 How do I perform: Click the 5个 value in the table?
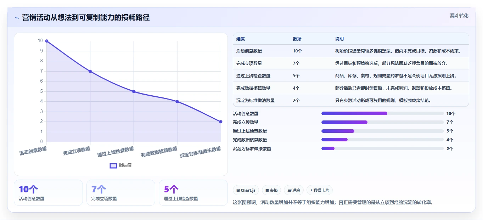[x=296, y=76]
